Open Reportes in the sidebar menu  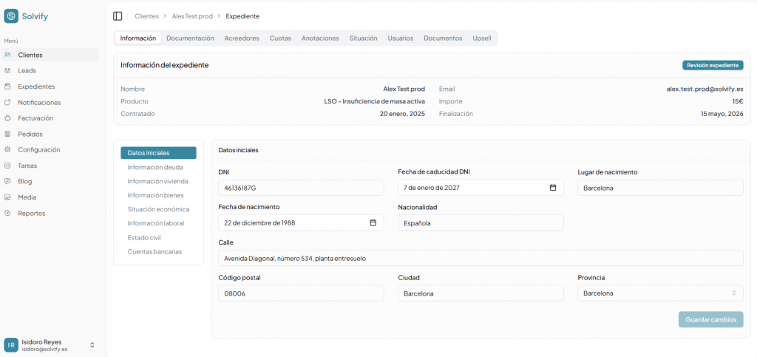click(31, 213)
